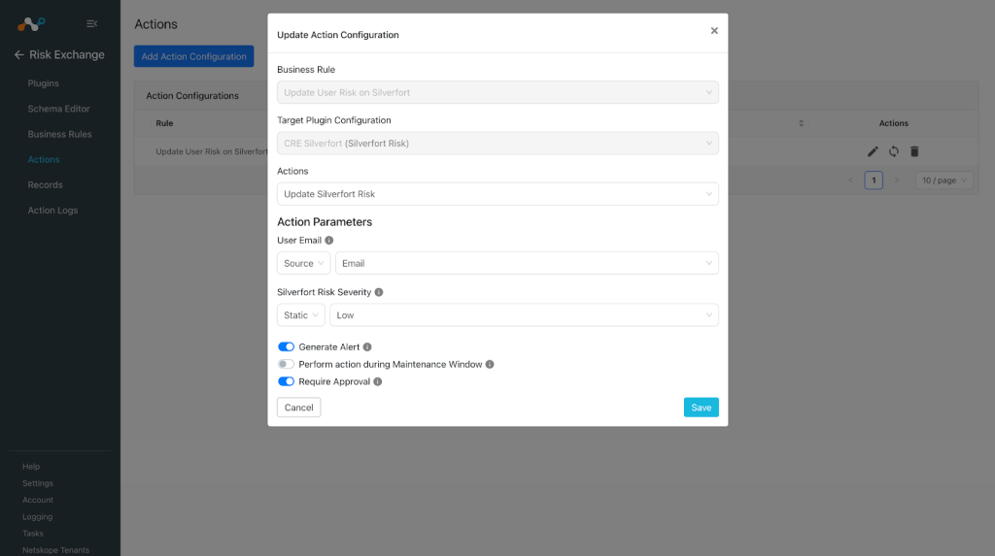Click info icon beside Silverfort Risk Severity
Image resolution: width=995 pixels, height=556 pixels.
pos(379,292)
